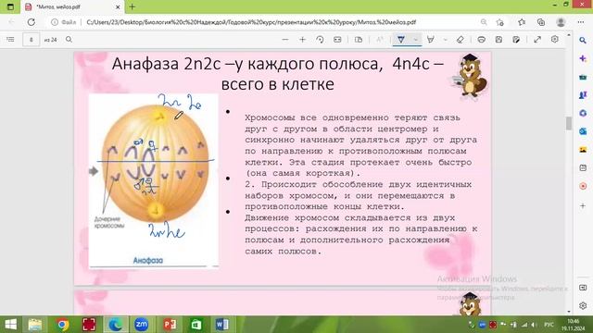Add this page to favorites
Viewport: 593px width, 333px height.
pyautogui.click(x=500, y=22)
